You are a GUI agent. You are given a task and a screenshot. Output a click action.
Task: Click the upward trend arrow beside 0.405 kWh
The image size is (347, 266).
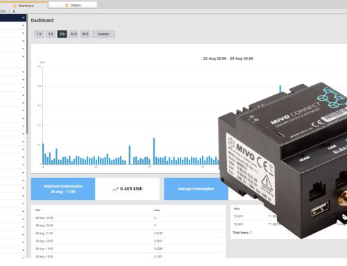coord(115,189)
